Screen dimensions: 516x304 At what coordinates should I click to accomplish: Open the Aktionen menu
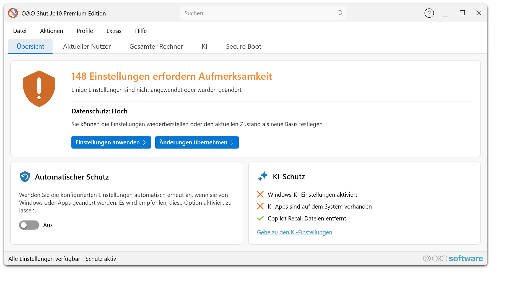tap(51, 31)
